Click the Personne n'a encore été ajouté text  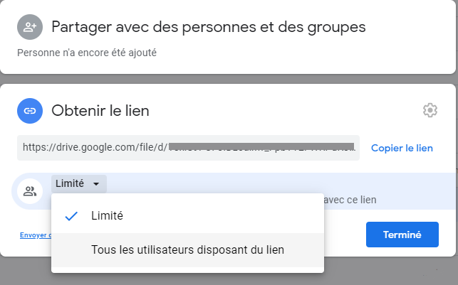(x=87, y=53)
